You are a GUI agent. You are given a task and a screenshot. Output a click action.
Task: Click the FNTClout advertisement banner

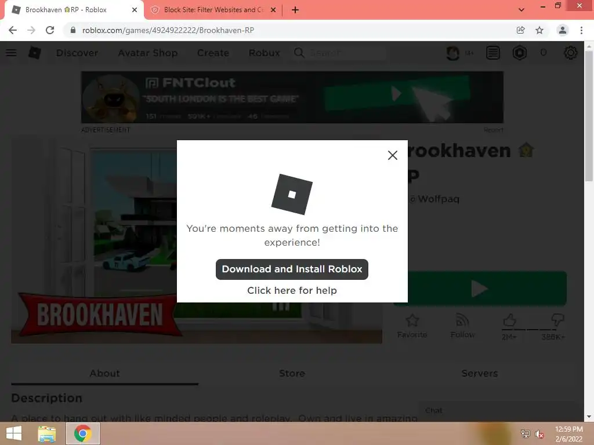pyautogui.click(x=292, y=97)
